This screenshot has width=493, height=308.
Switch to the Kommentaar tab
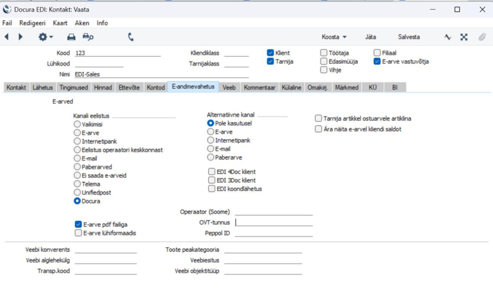click(260, 87)
